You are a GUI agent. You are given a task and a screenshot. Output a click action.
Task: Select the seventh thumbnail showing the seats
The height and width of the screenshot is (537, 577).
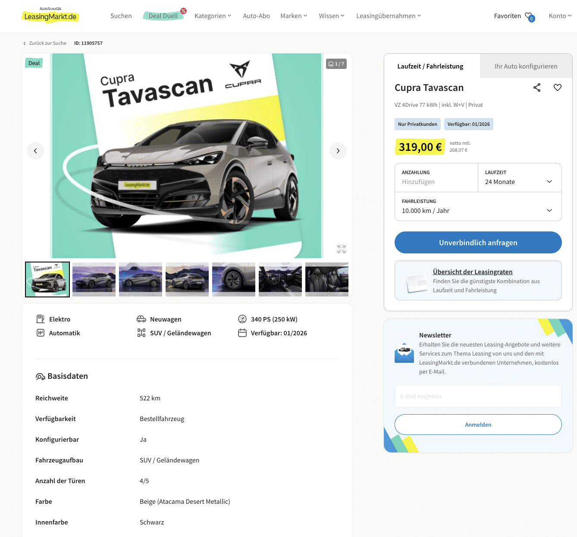tap(327, 279)
